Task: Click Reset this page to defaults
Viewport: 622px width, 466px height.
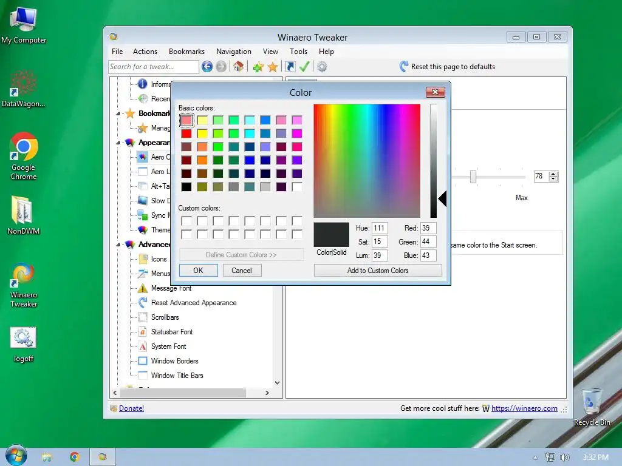Action: pos(453,67)
